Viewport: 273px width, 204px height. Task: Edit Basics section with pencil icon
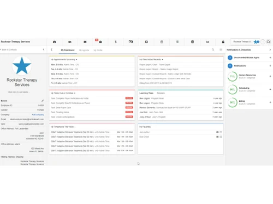click(43, 101)
